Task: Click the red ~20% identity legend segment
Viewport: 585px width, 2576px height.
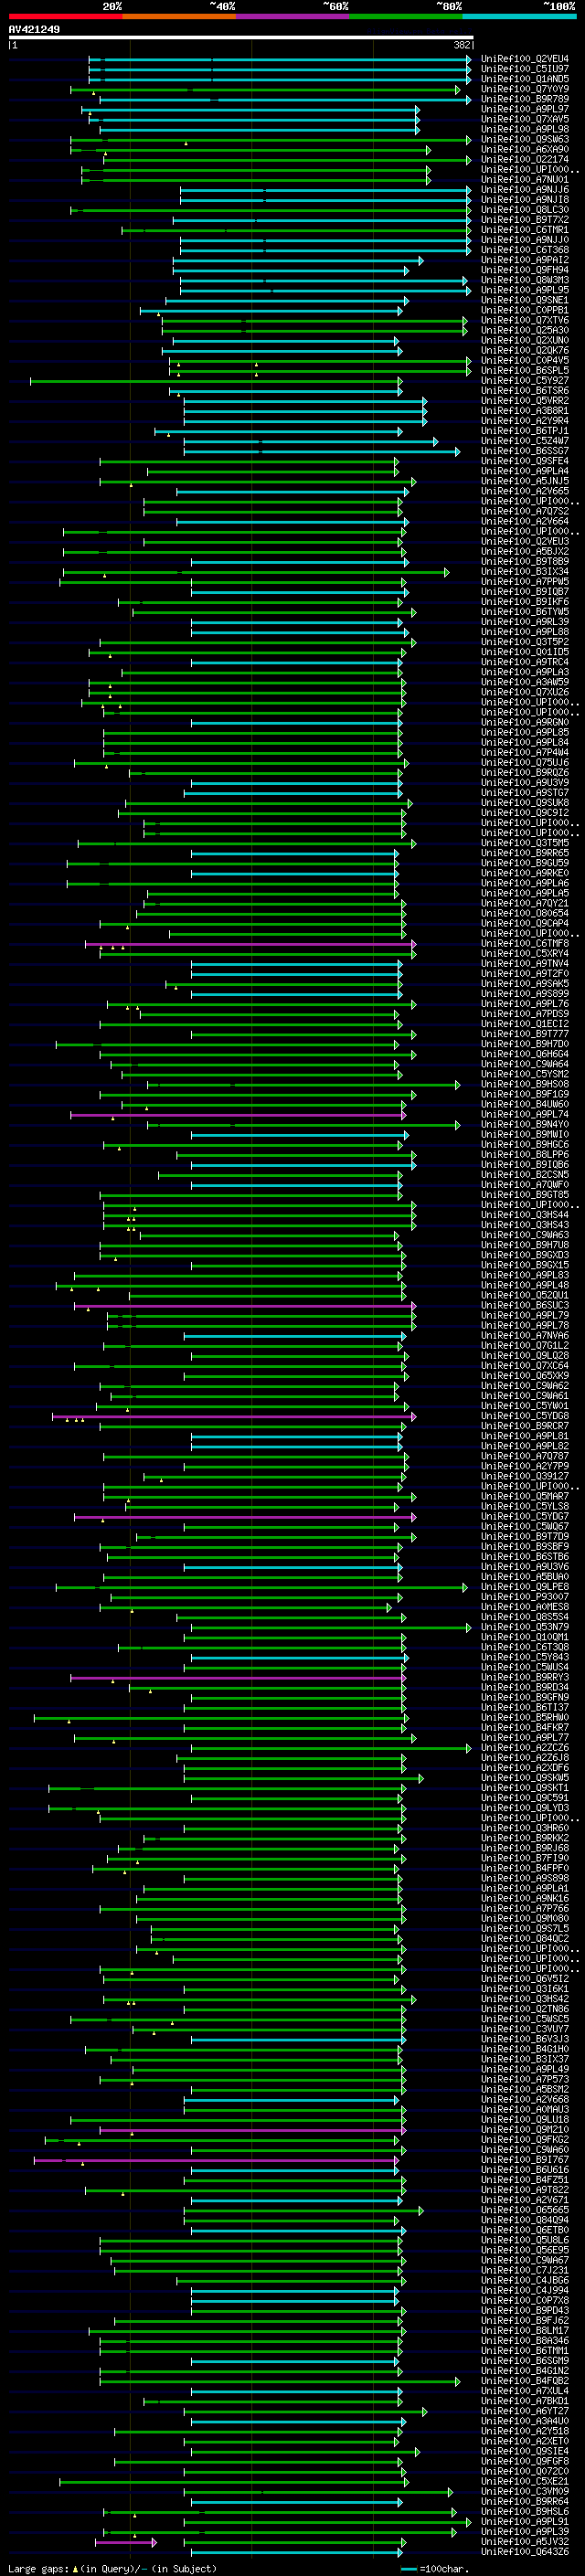Action: tap(65, 16)
